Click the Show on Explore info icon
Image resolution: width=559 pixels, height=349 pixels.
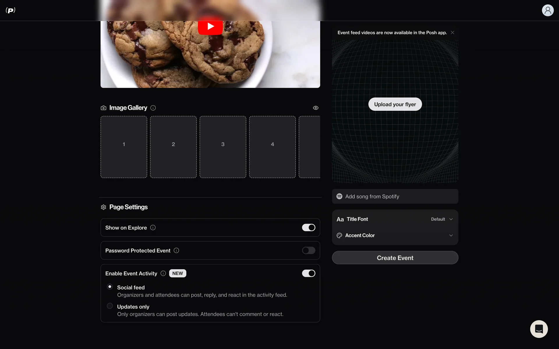pos(153,228)
